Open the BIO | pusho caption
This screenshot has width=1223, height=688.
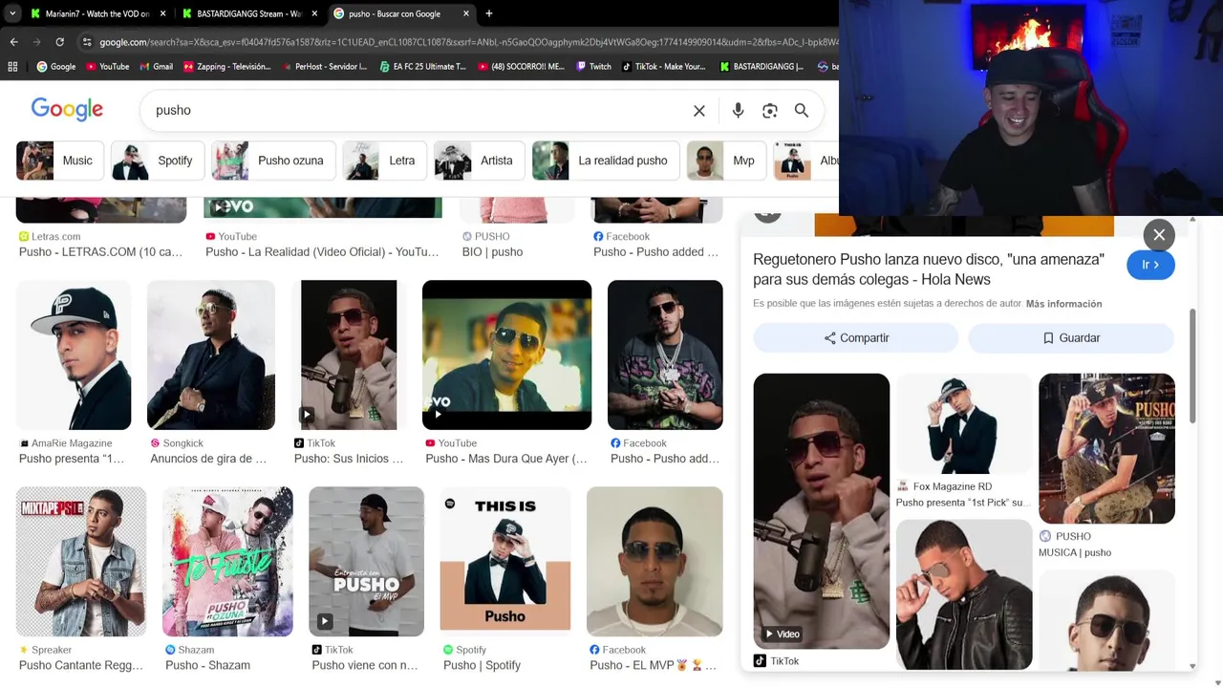pyautogui.click(x=492, y=252)
